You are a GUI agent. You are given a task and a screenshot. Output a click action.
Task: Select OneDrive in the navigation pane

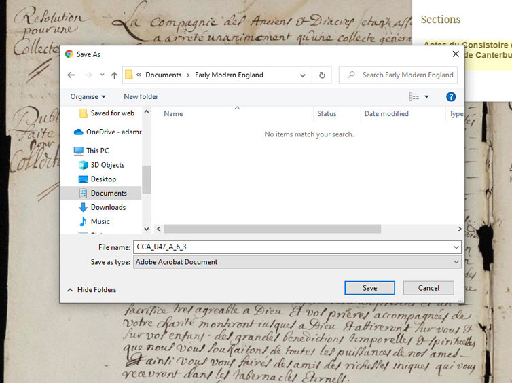(x=107, y=132)
